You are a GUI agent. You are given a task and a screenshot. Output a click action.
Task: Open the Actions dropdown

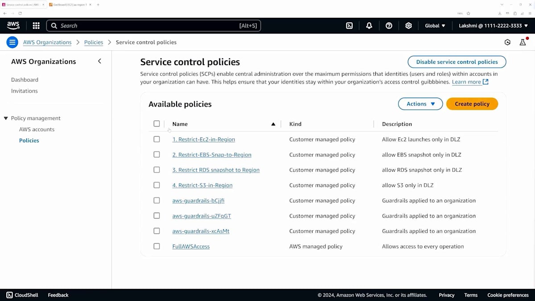coord(420,104)
